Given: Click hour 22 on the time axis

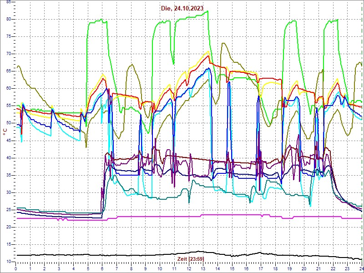Looking at the screenshot, I should pyautogui.click(x=333, y=268).
